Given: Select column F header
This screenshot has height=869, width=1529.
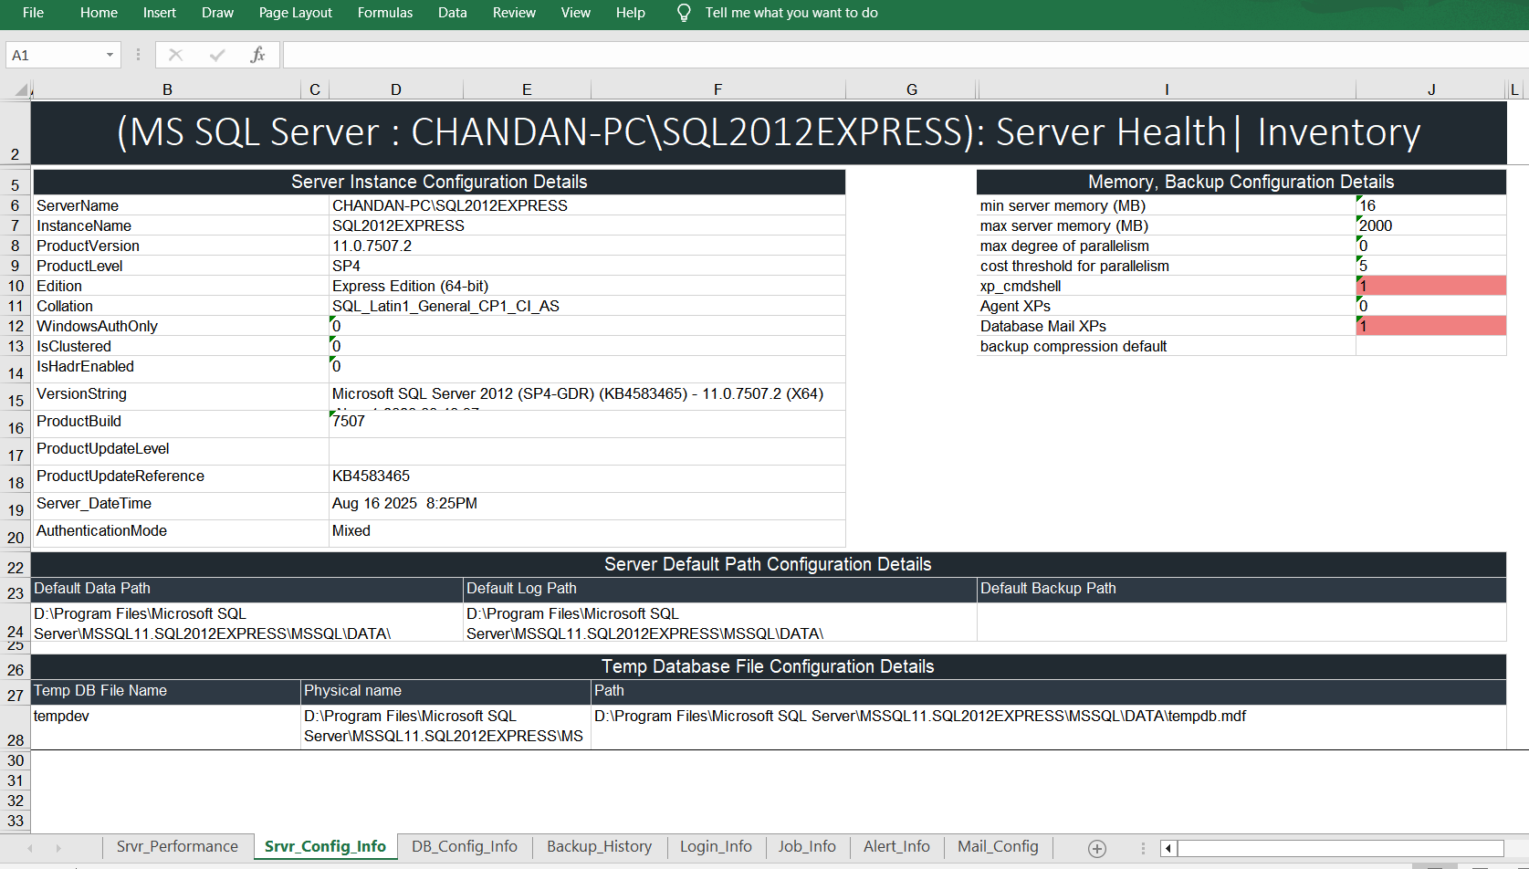Looking at the screenshot, I should (717, 89).
